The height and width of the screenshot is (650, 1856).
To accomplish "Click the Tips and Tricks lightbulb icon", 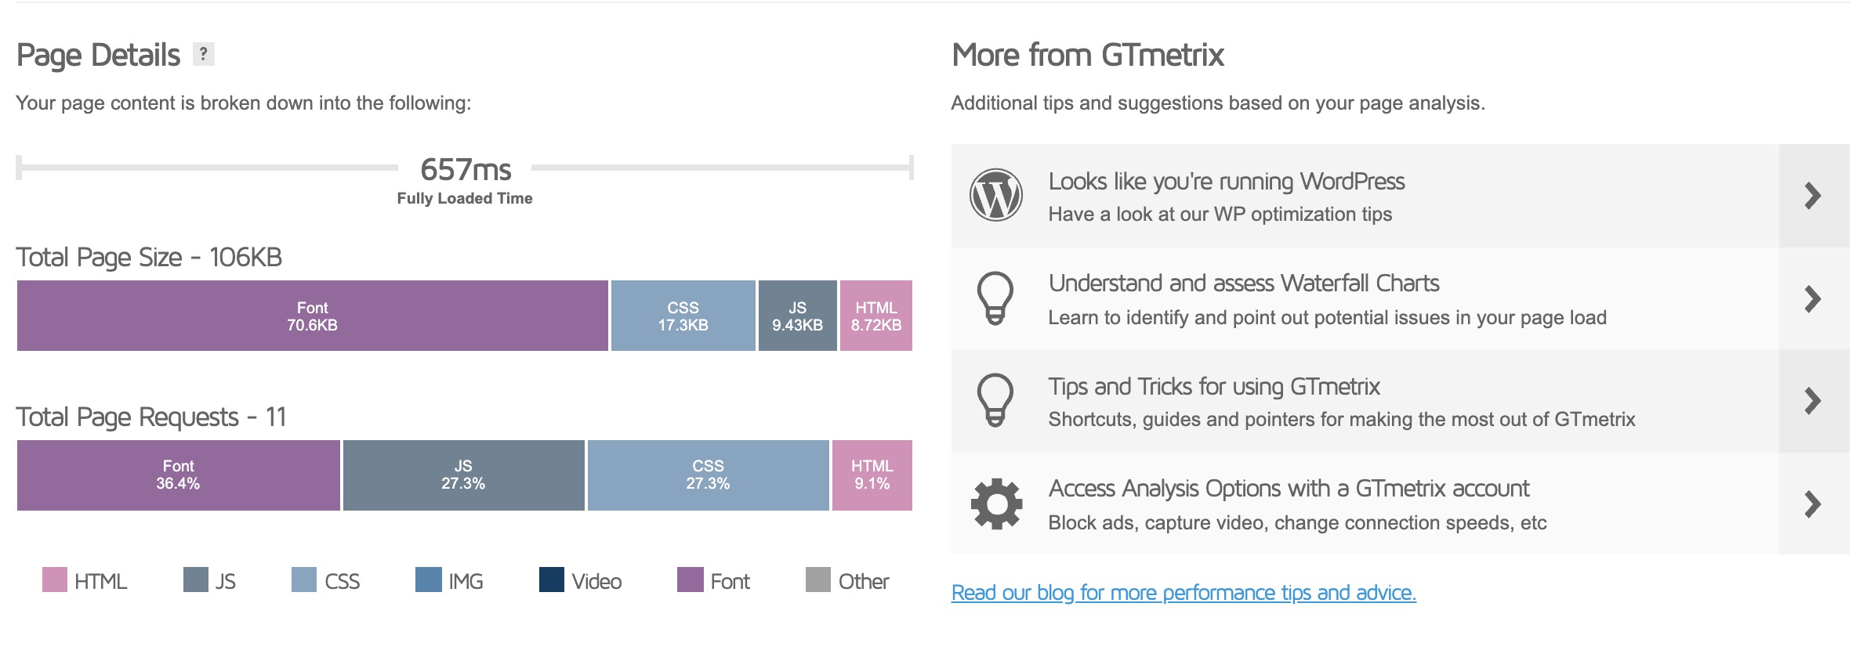I will pyautogui.click(x=995, y=400).
